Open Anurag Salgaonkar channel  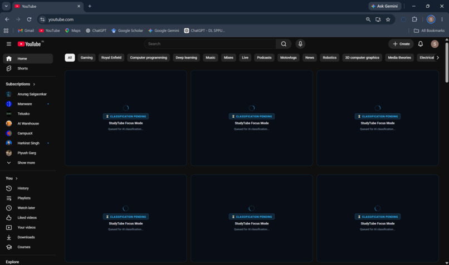(x=28, y=94)
